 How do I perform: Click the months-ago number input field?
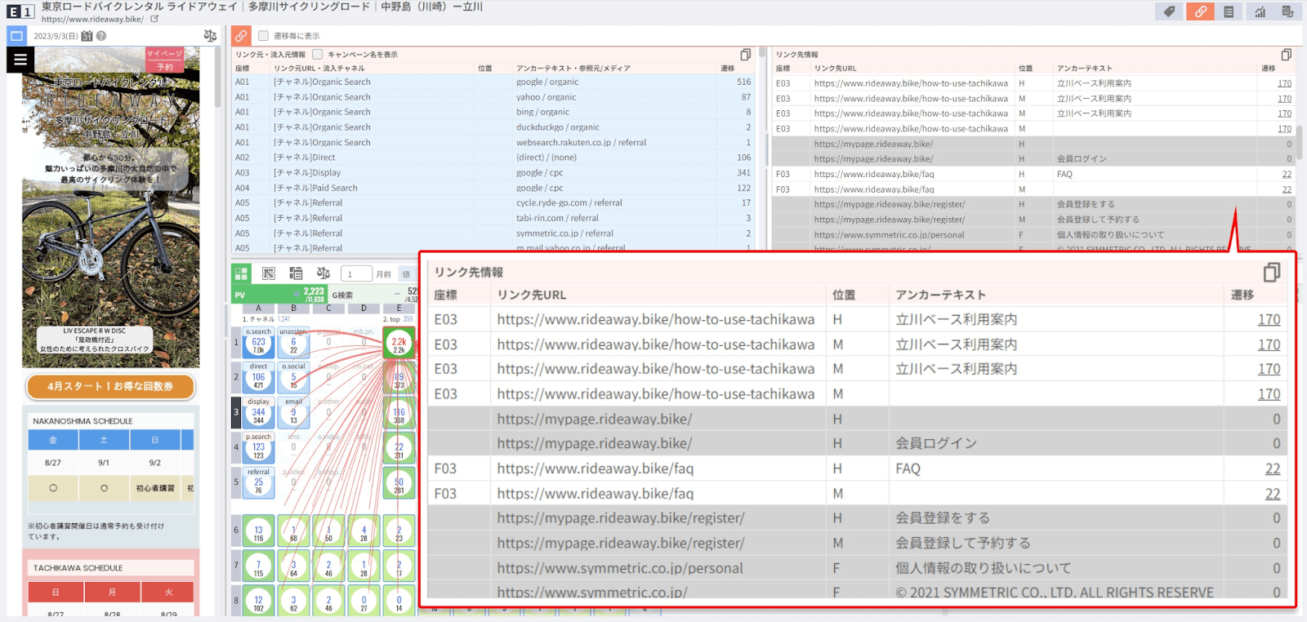(356, 274)
